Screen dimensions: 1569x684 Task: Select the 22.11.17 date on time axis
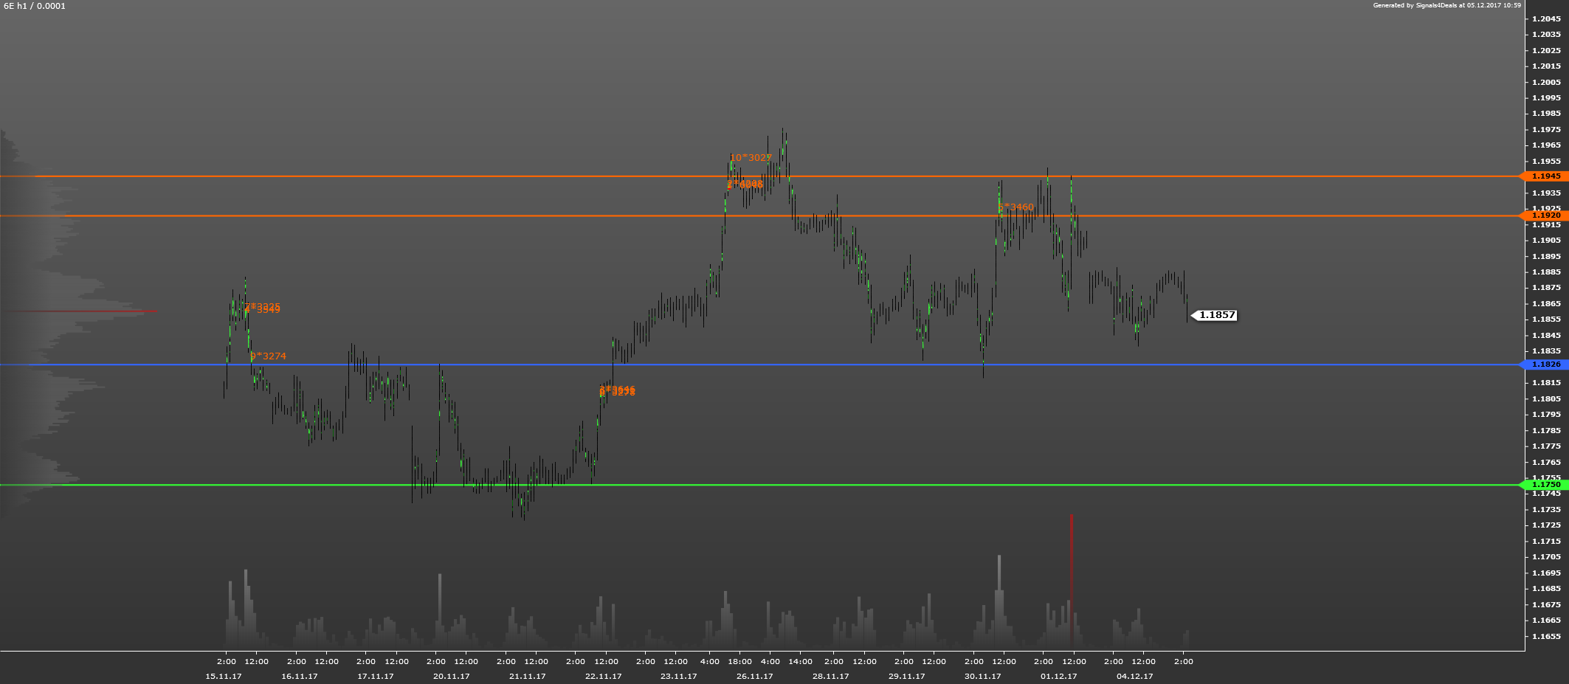point(603,676)
